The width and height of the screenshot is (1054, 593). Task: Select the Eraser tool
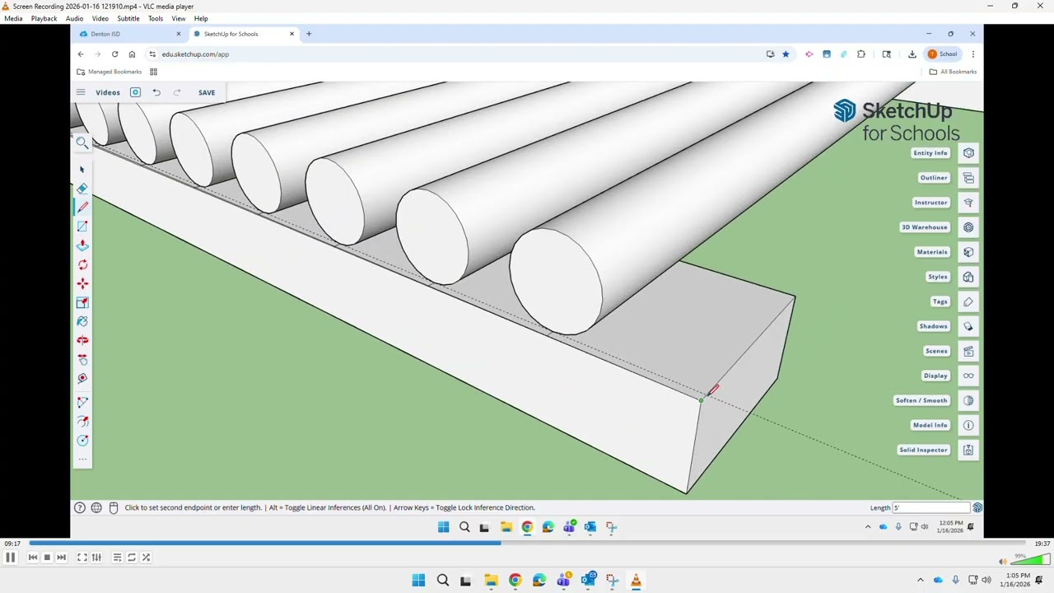coord(82,189)
